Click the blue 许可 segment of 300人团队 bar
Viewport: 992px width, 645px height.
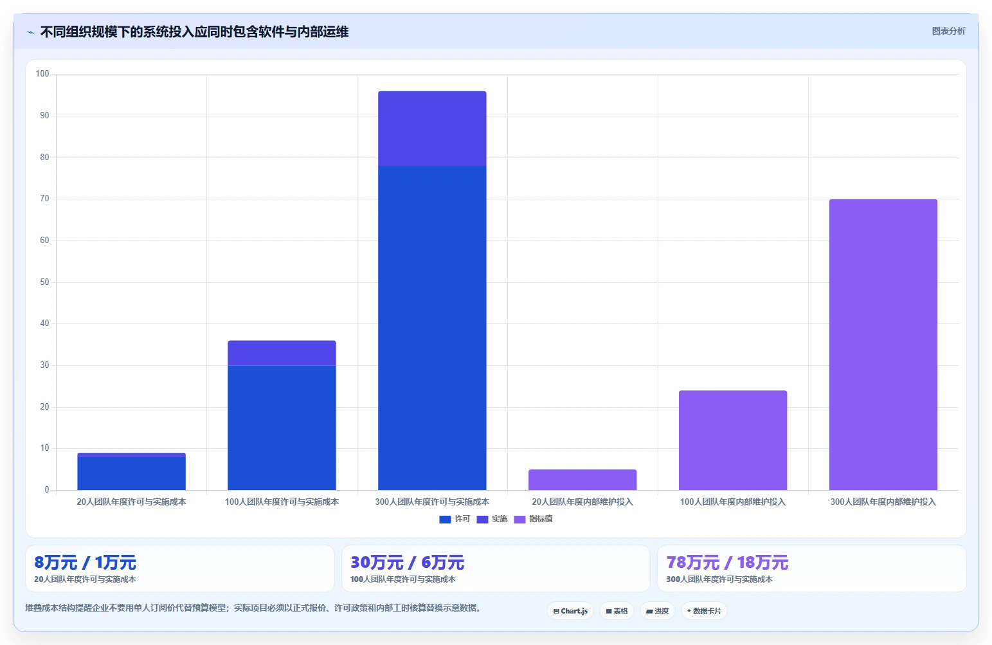(x=432, y=328)
